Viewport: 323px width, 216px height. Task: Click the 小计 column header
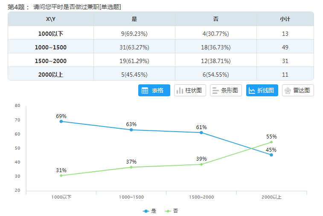(x=285, y=19)
